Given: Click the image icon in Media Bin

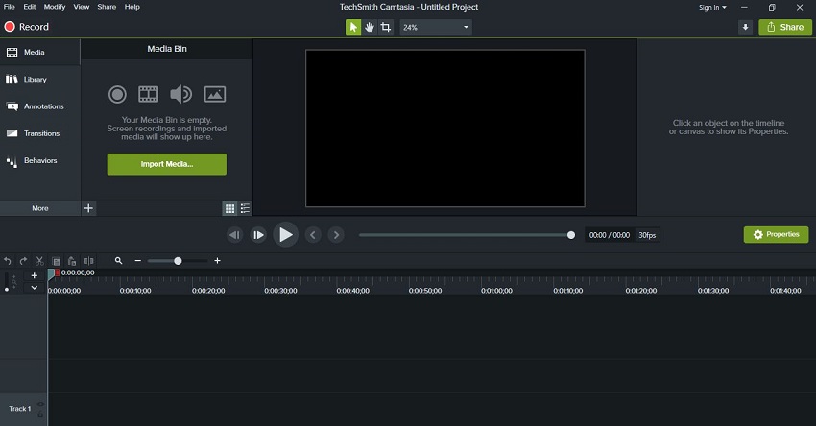Looking at the screenshot, I should (215, 94).
